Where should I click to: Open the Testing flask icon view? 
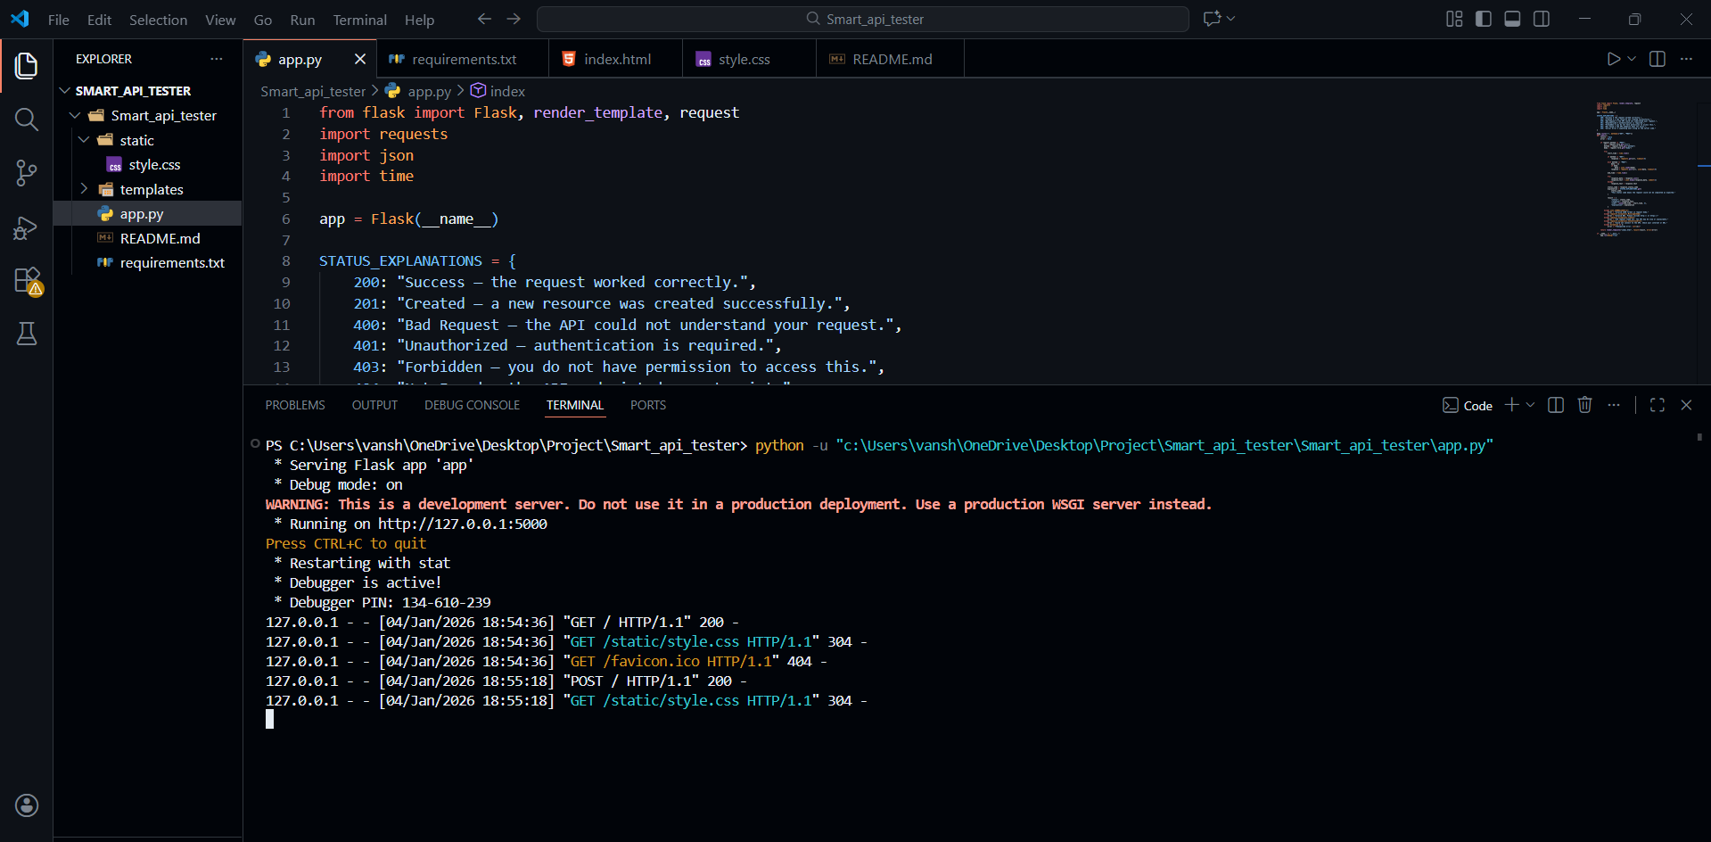pos(27,334)
